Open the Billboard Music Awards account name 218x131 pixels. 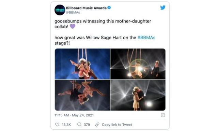click(86, 8)
